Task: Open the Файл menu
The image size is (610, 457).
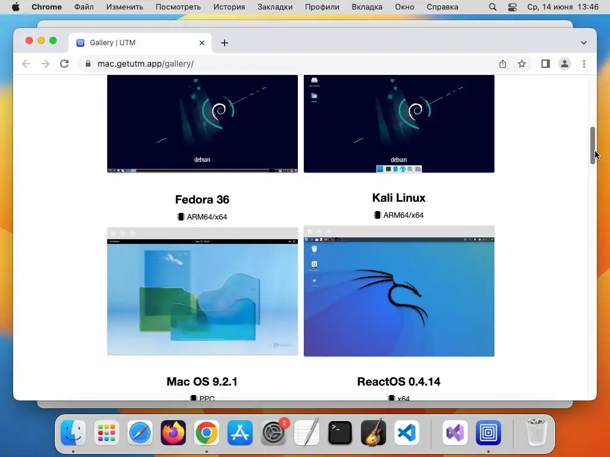Action: coord(83,7)
